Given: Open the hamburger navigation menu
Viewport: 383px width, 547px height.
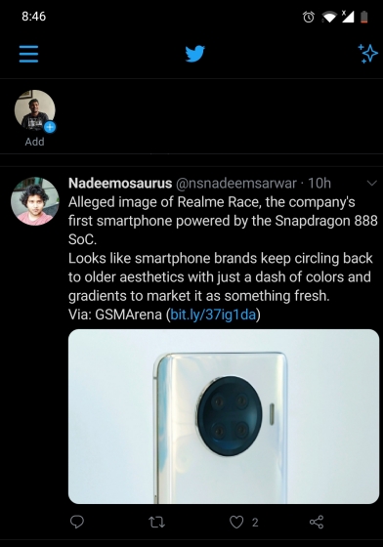Looking at the screenshot, I should click(x=28, y=54).
